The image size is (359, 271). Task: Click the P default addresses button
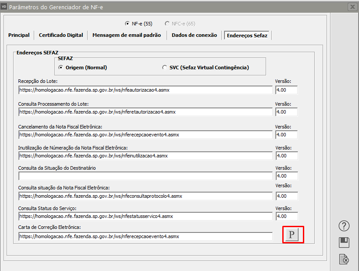coord(291,235)
